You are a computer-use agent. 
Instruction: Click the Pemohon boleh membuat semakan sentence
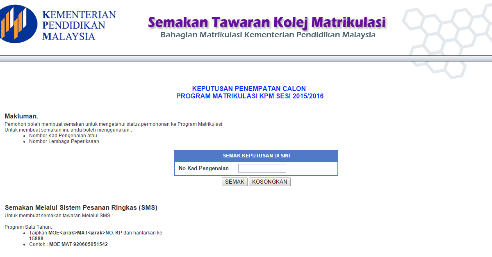coord(114,124)
